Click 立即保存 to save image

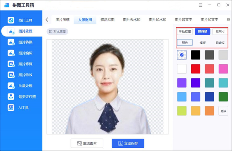[x=128, y=143]
